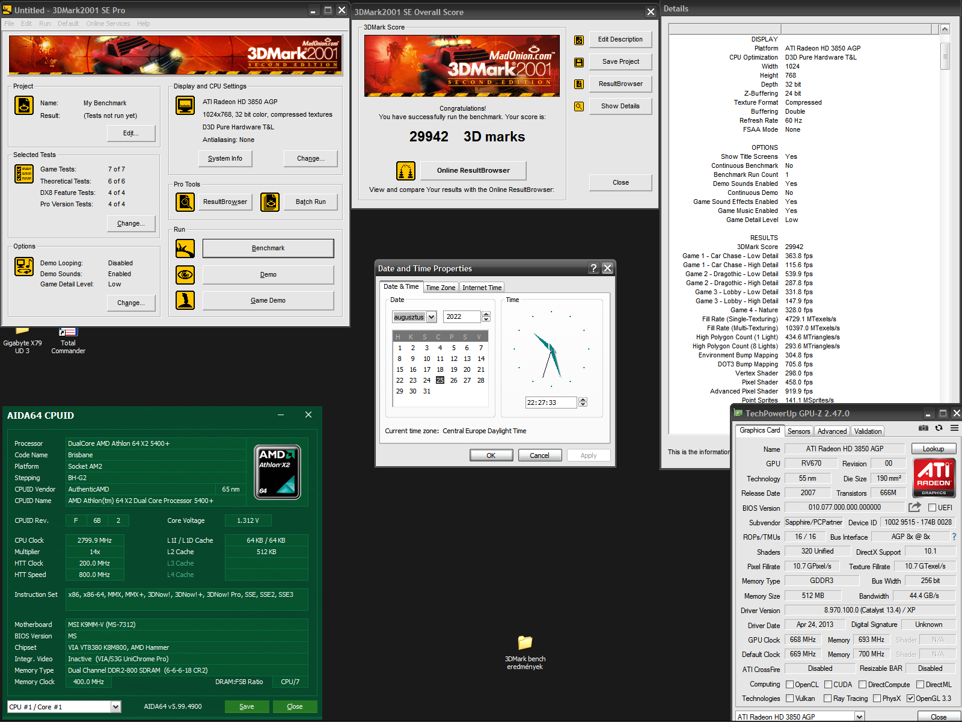This screenshot has height=722, width=962.
Task: Toggle the Ray Tracing checkbox
Action: [x=827, y=699]
